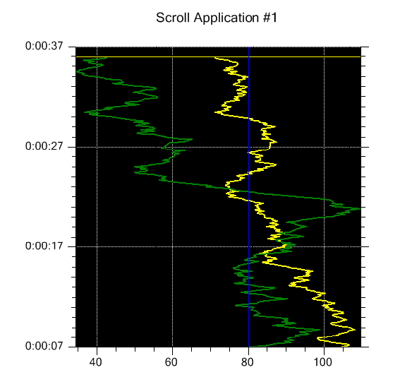The image size is (412, 370).
Task: Click the yellow curve's rightmost peak near bottom
Action: [354, 330]
